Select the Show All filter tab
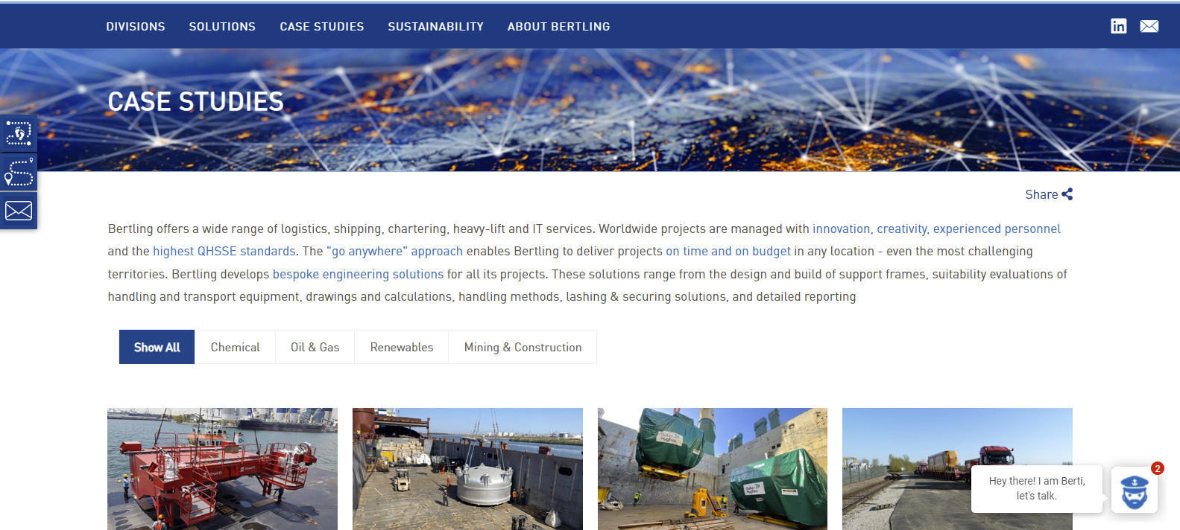 pyautogui.click(x=157, y=347)
